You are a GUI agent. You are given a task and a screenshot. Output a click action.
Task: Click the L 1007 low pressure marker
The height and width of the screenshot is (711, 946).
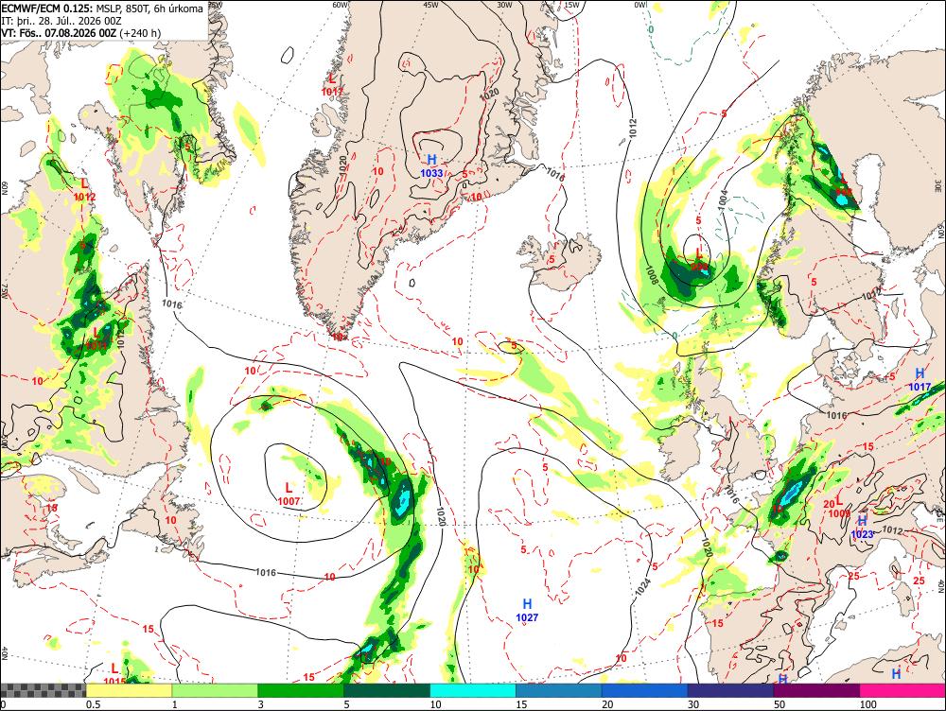[289, 494]
